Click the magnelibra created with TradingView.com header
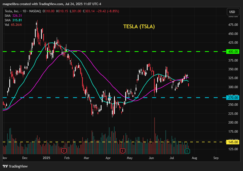The height and width of the screenshot is (171, 243). click(x=52, y=4)
